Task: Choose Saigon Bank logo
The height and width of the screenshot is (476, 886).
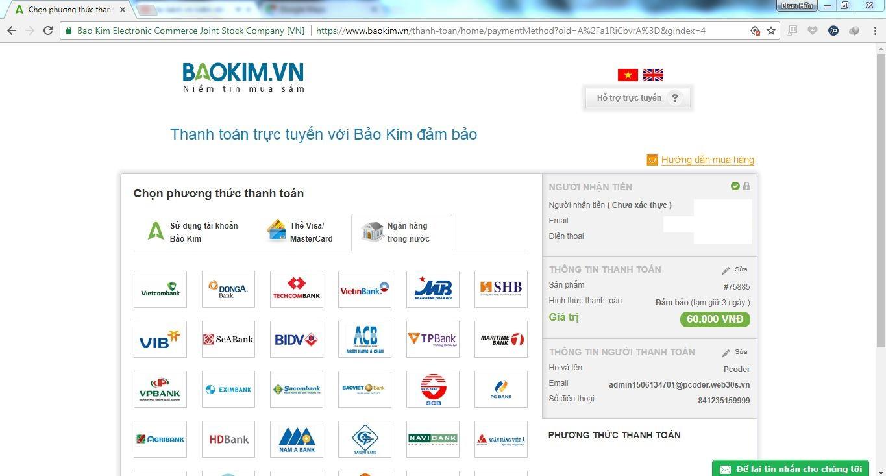Action: (365, 439)
